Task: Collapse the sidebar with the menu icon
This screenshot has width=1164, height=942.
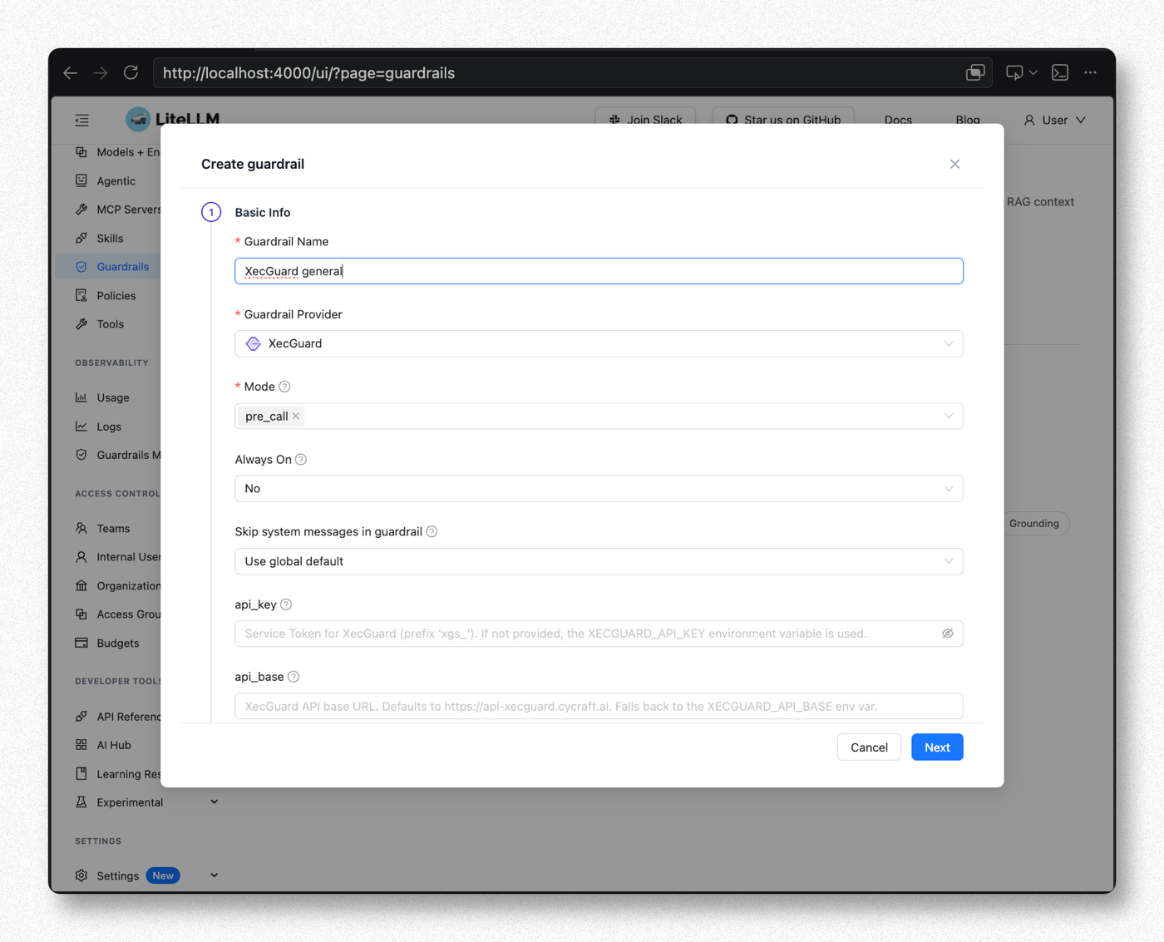Action: pos(81,121)
